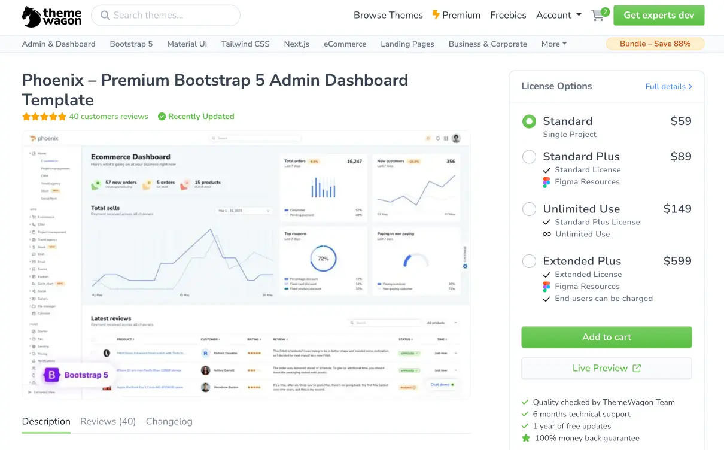Screen dimensions: 724x450
Task: Focus the Search themes input field
Action: point(166,16)
